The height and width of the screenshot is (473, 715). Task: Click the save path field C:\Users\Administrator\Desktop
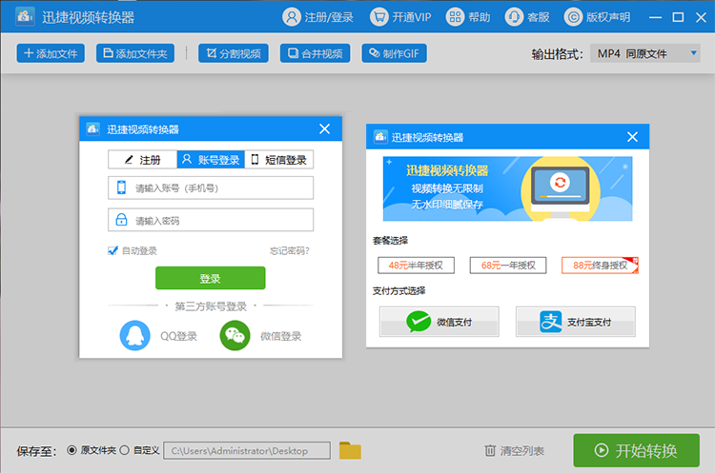247,451
